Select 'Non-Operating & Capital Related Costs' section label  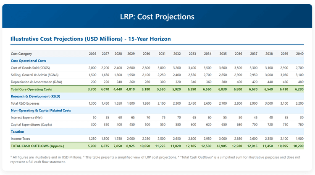[41, 111]
